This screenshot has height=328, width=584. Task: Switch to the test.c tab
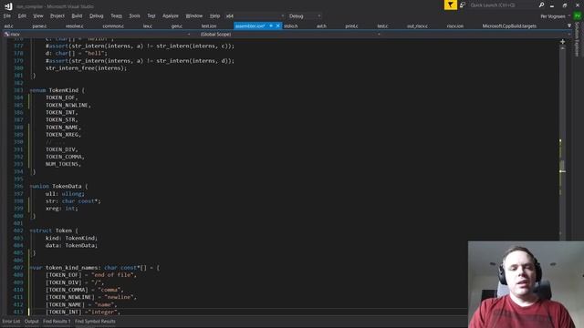pos(382,26)
